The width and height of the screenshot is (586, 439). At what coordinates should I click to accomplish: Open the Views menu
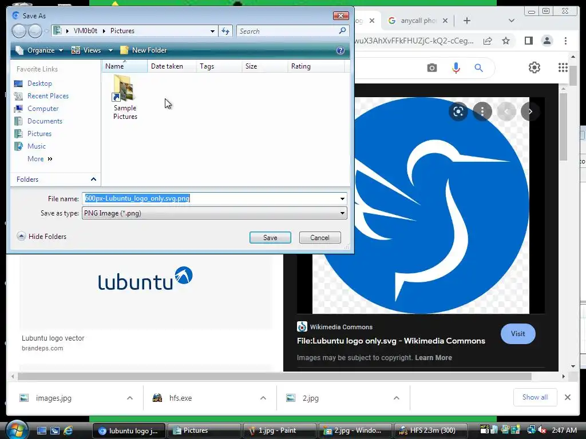tap(87, 50)
